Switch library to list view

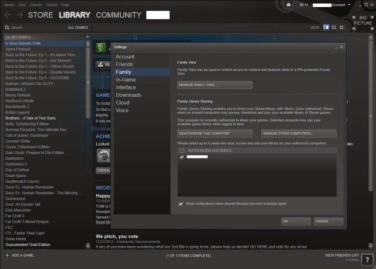[334, 27]
